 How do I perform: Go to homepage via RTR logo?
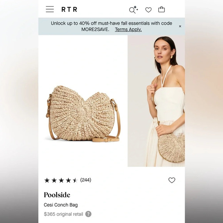pos(69,9)
